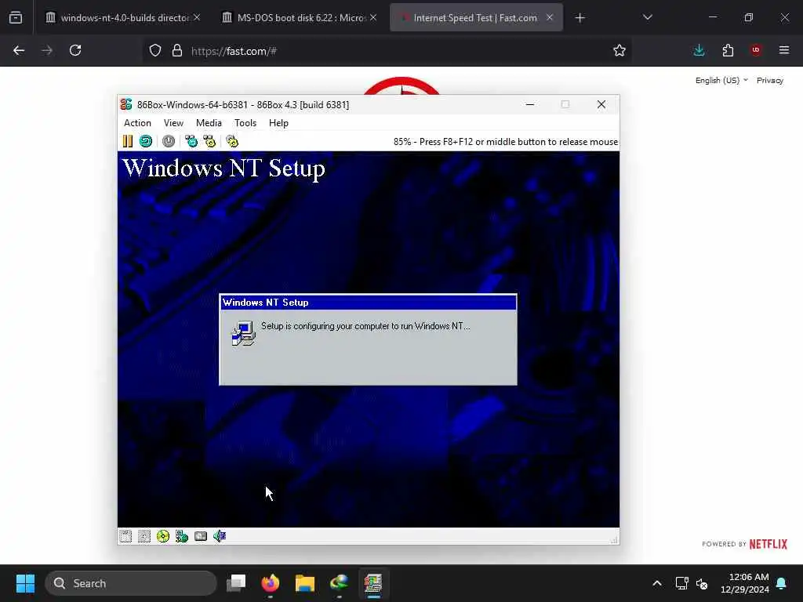Click the network status icon in 86Box
Screen dimensions: 803x602
[x=182, y=536]
